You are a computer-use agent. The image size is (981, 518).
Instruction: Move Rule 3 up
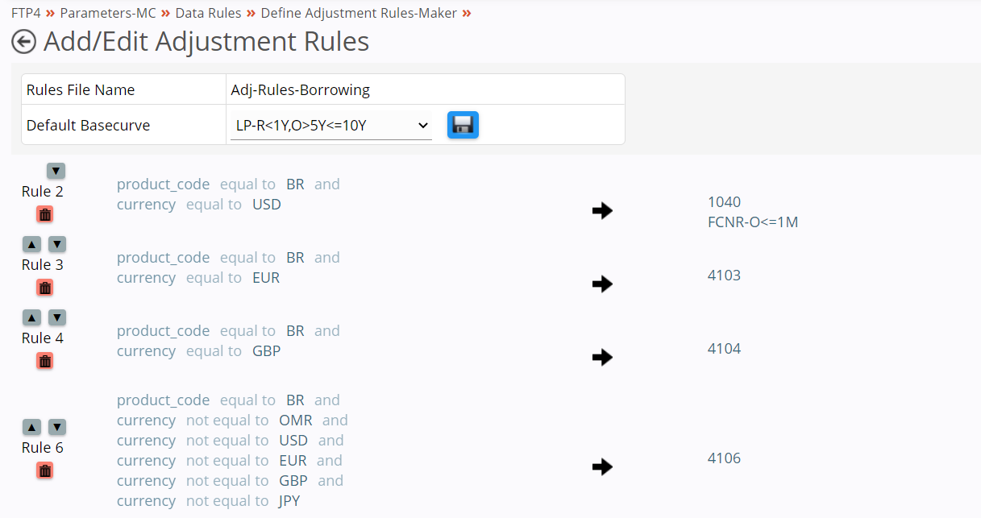coord(31,244)
